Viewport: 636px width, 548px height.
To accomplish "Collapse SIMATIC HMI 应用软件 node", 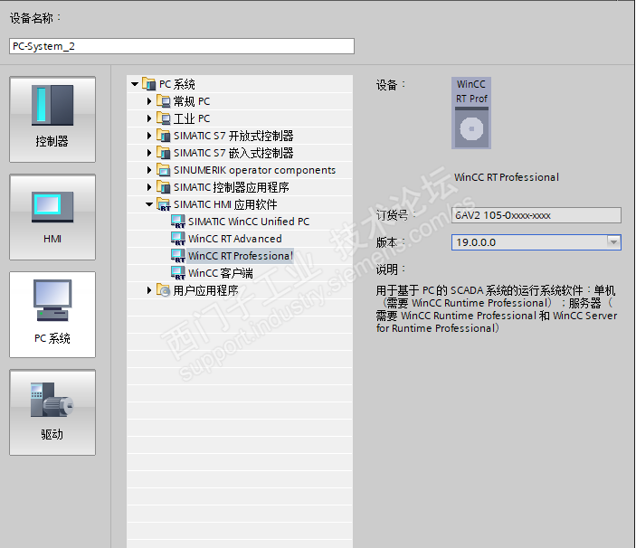I will pos(149,204).
